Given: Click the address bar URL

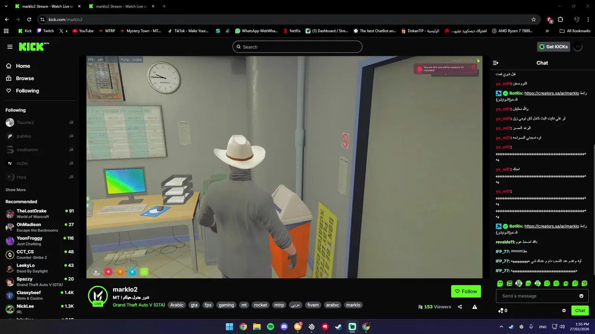Looking at the screenshot, I should point(66,19).
